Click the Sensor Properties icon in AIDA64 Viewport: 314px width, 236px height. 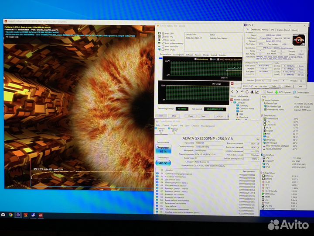click(263, 100)
